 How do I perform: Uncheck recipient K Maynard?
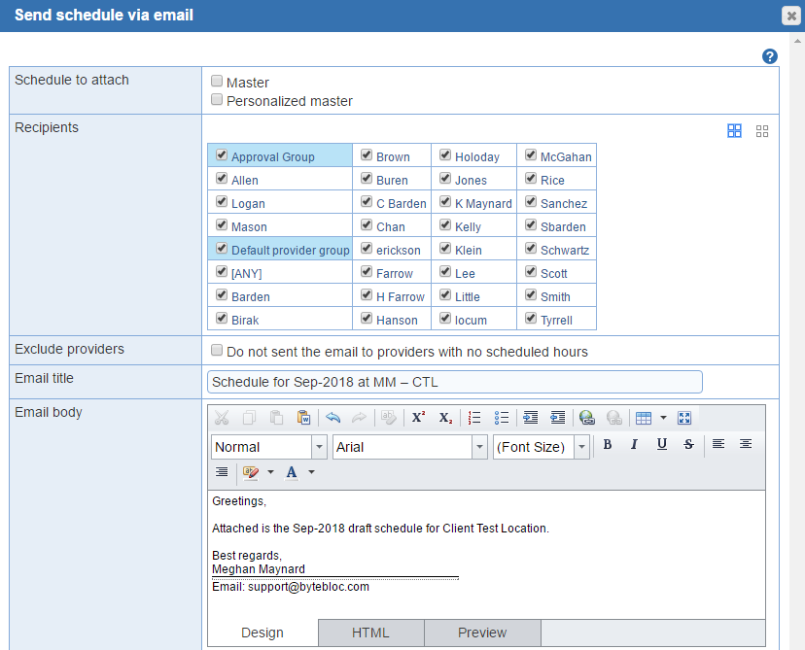pyautogui.click(x=445, y=202)
